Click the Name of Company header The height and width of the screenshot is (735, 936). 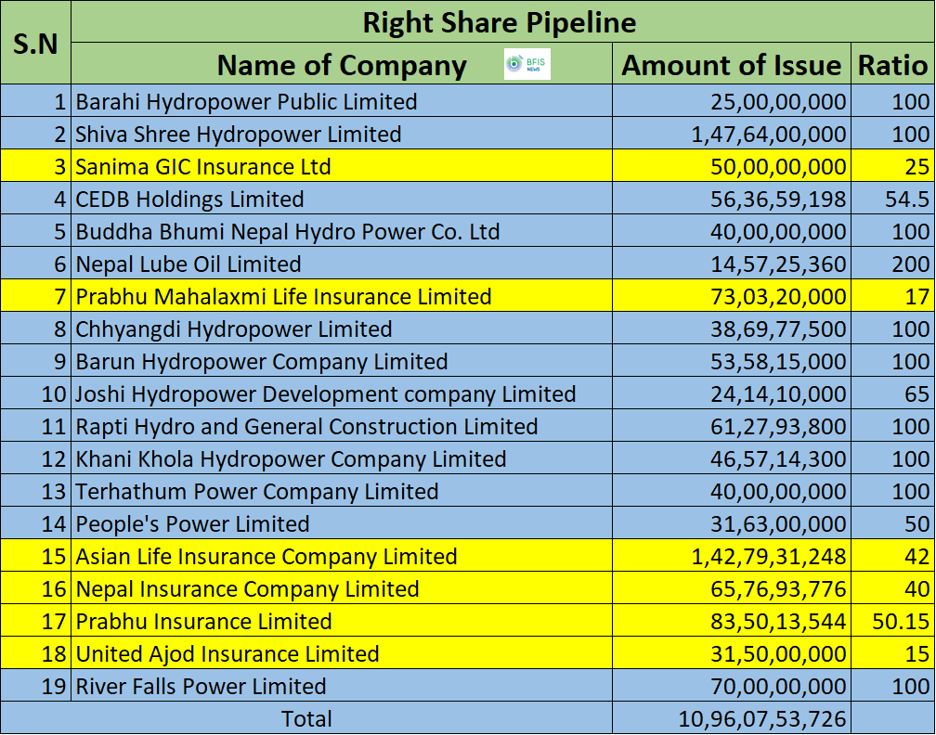[342, 63]
